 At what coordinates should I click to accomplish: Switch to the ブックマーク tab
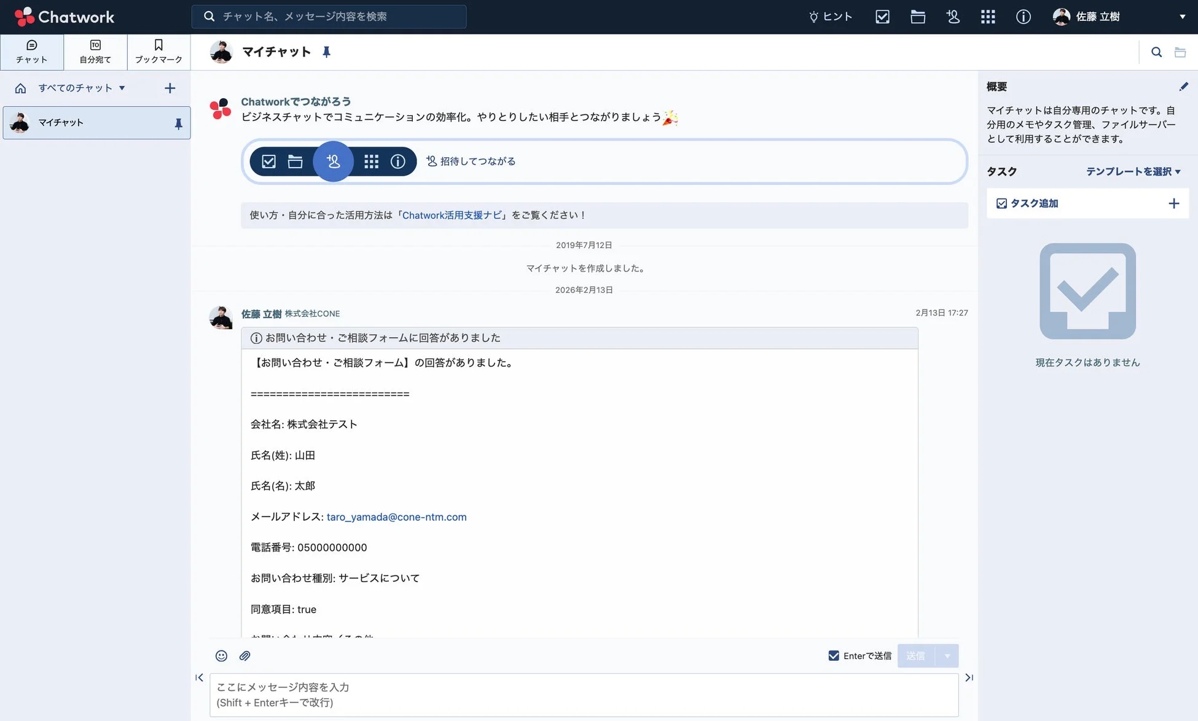(159, 52)
